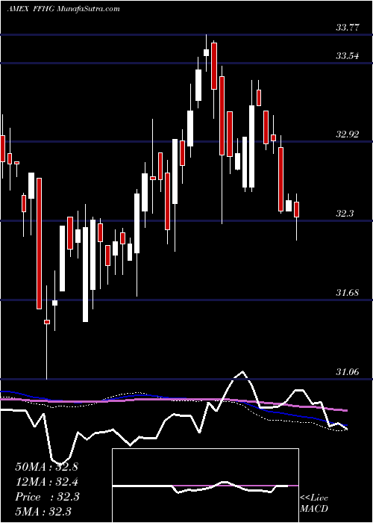Click the AMEX FFHG MunafaSutra.com title text
Screen dimensions: 373x523
[x=63, y=9]
